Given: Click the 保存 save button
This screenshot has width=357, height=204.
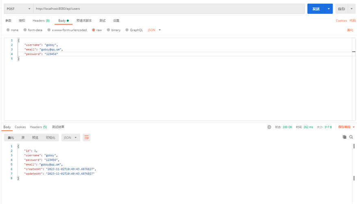Looking at the screenshot, I should click(342, 9).
